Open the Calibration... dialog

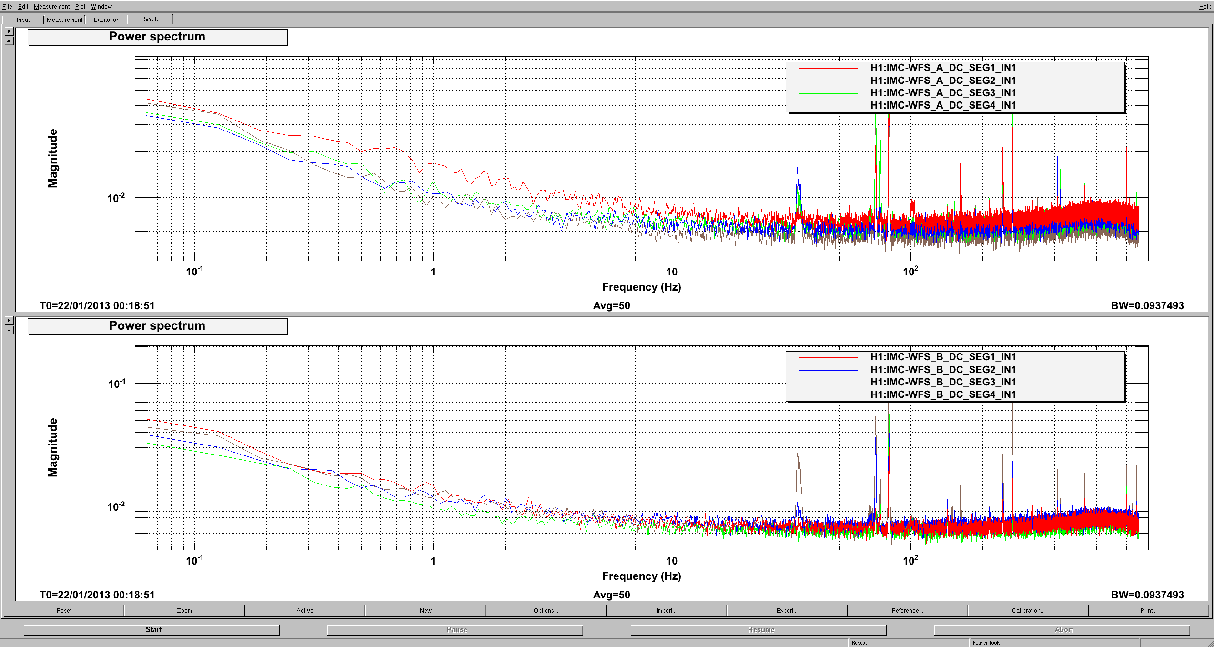[x=1028, y=610]
